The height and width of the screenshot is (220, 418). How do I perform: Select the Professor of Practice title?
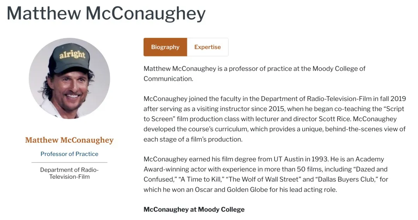coord(69,154)
